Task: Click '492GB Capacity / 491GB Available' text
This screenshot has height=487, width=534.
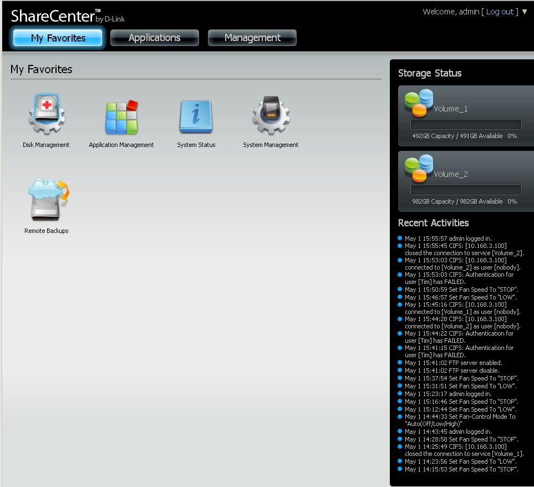Action: tap(457, 136)
